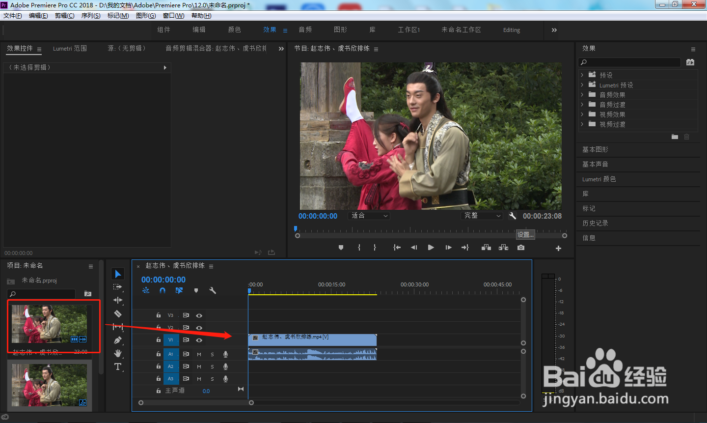Open the 序列 menu
The image size is (707, 423).
[91, 16]
